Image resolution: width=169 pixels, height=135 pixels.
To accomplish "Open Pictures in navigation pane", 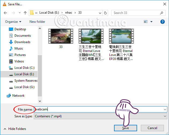I will click(20, 55).
